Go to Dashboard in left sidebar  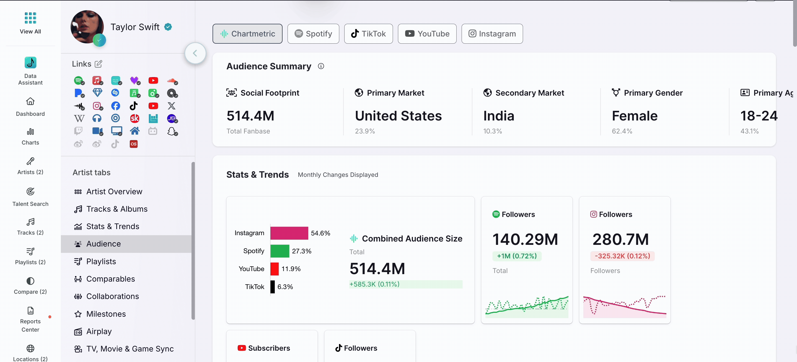[x=30, y=107]
